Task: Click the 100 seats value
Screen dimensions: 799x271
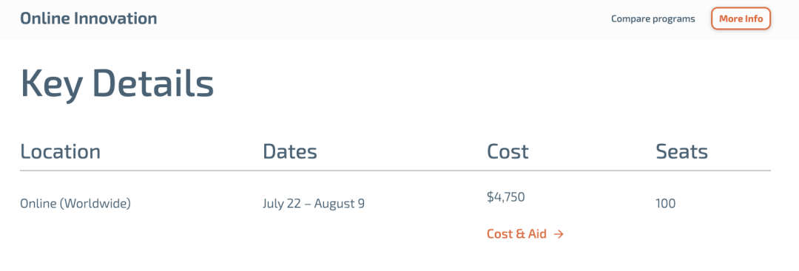Action: (666, 204)
